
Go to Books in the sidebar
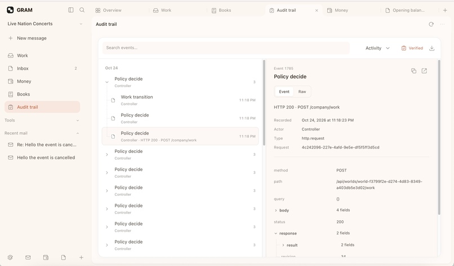pos(42,94)
